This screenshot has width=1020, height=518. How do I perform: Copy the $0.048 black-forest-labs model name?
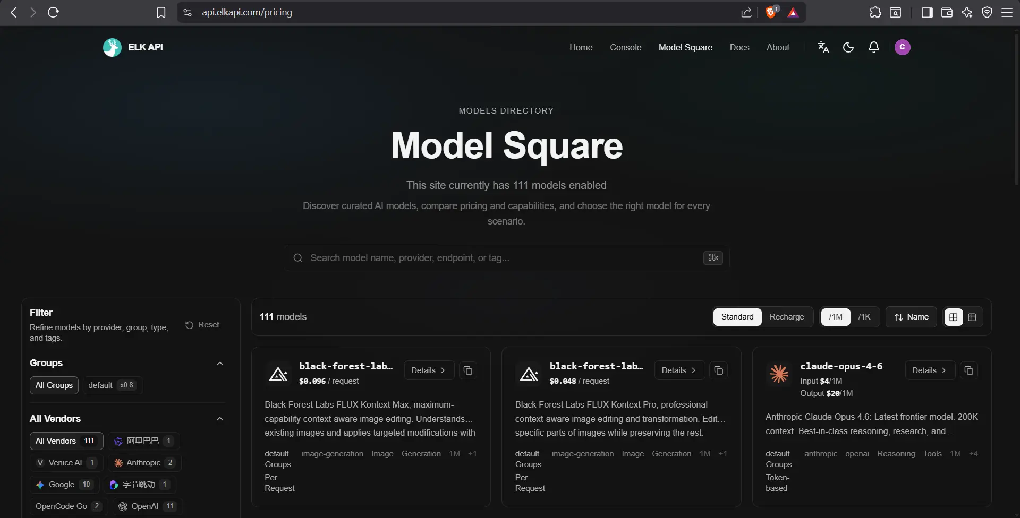719,370
